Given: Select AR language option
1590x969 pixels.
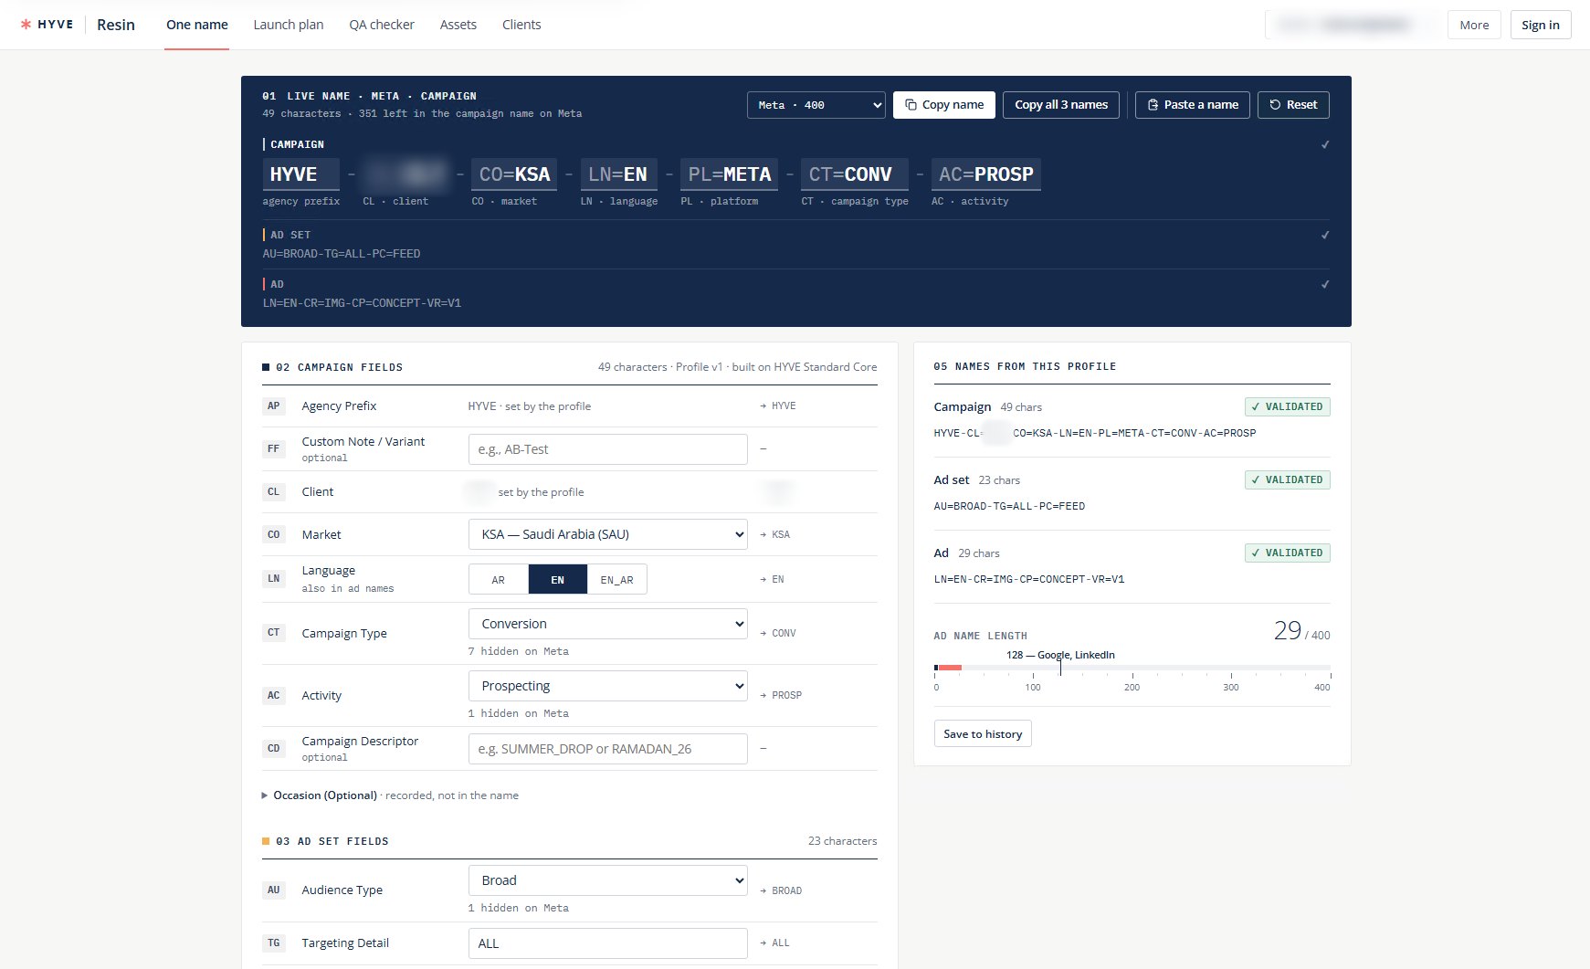Looking at the screenshot, I should pyautogui.click(x=498, y=579).
